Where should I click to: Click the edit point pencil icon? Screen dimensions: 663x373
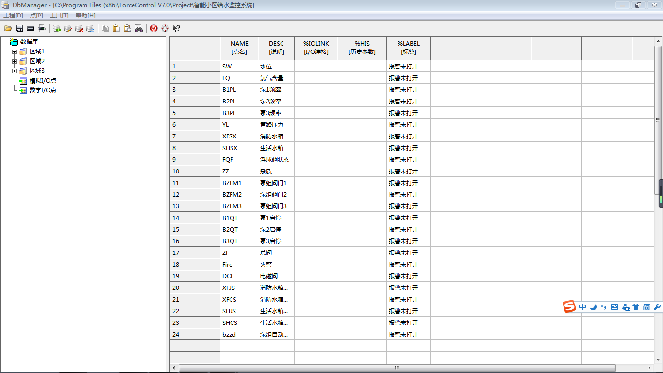[x=68, y=28]
